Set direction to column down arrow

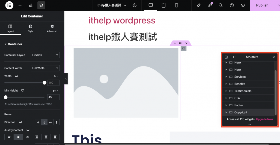pos(44,122)
